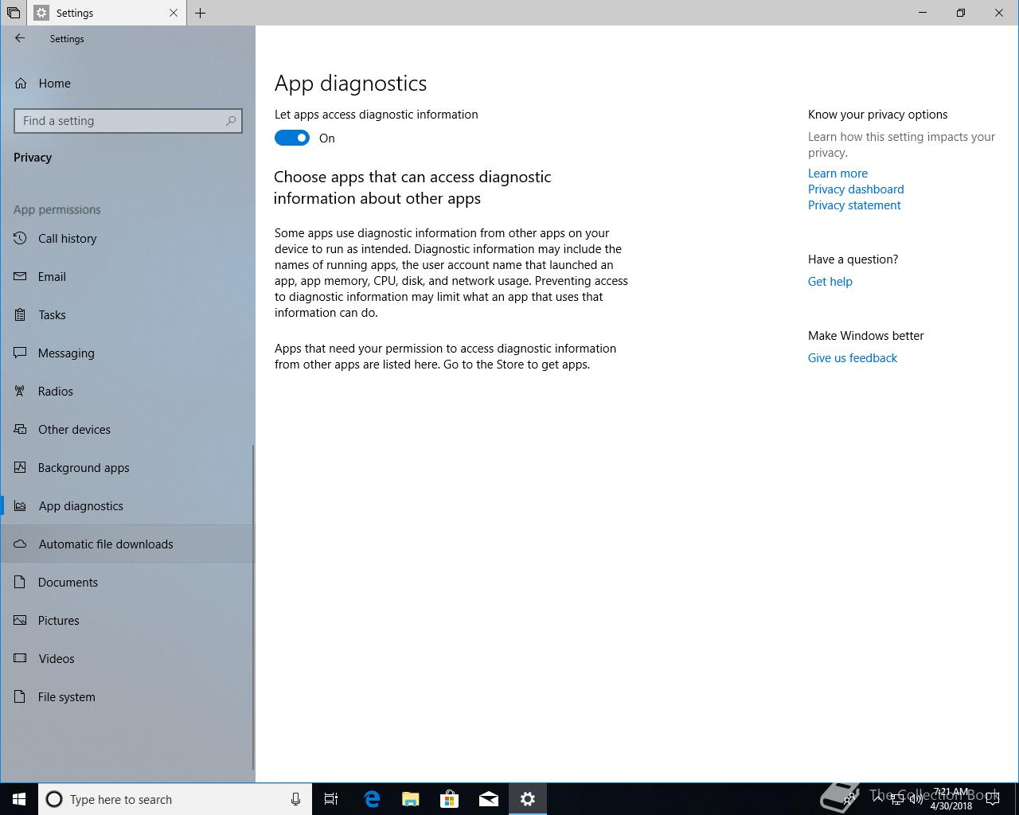
Task: Click the Pictures image icon
Action: click(21, 620)
